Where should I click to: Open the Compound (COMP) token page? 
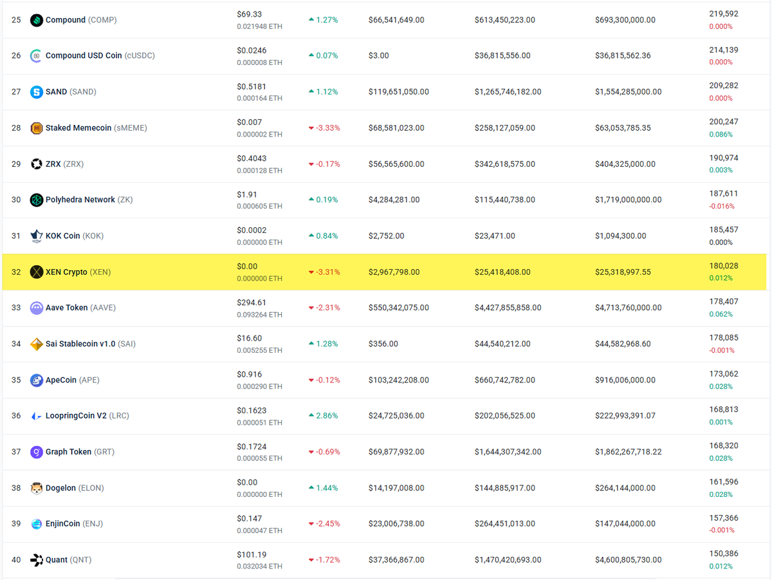pos(81,20)
